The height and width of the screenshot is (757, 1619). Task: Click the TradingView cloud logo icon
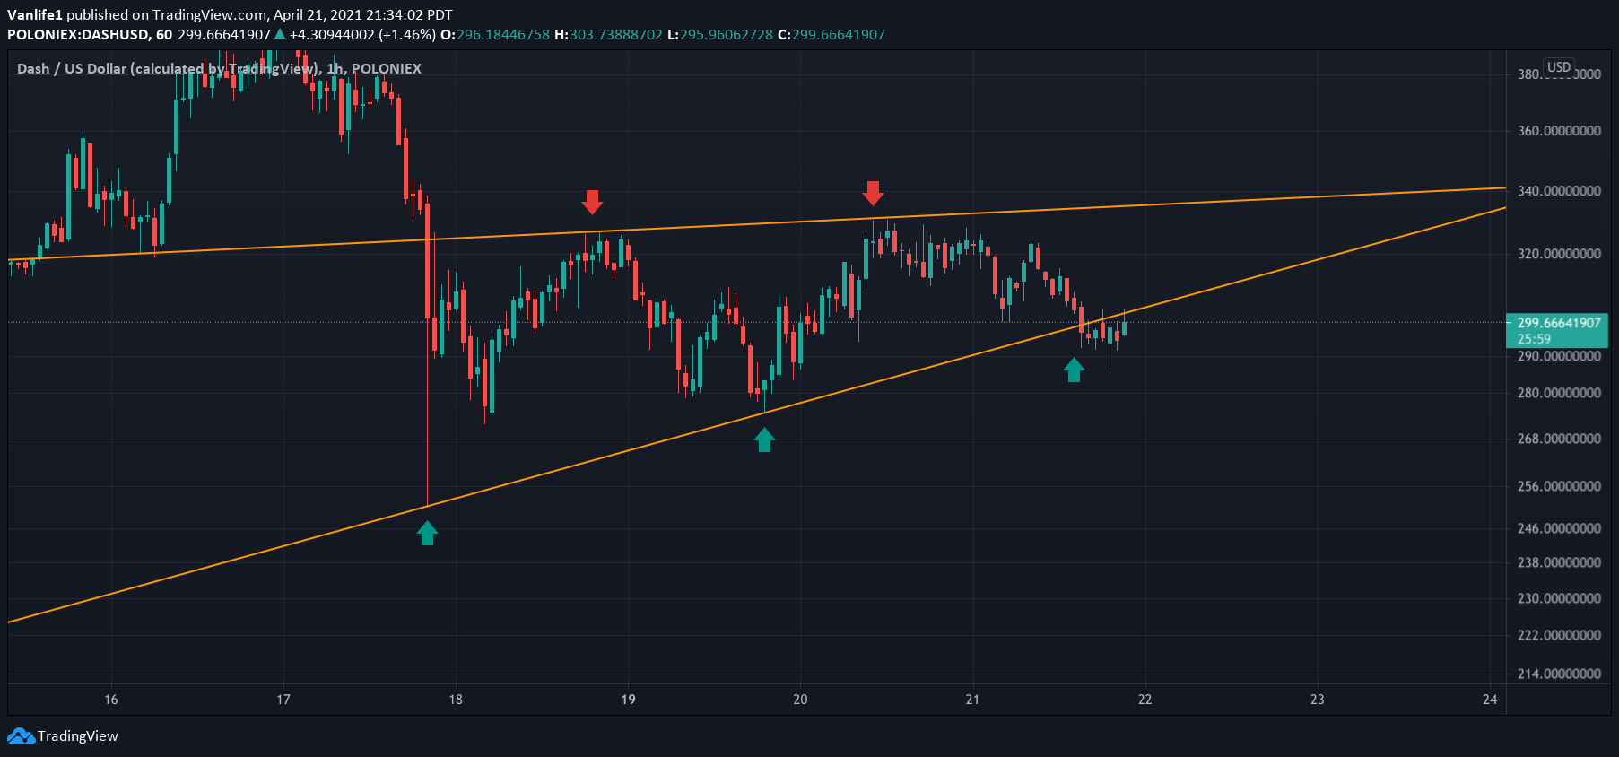coord(21,736)
